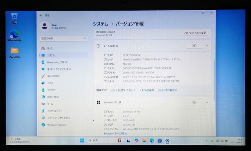
Task: Select the 24H2 version text
Action: (125, 116)
